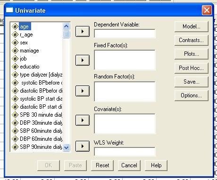Select the r_age variable name
The width and height of the screenshot is (217, 180).
(x=26, y=34)
